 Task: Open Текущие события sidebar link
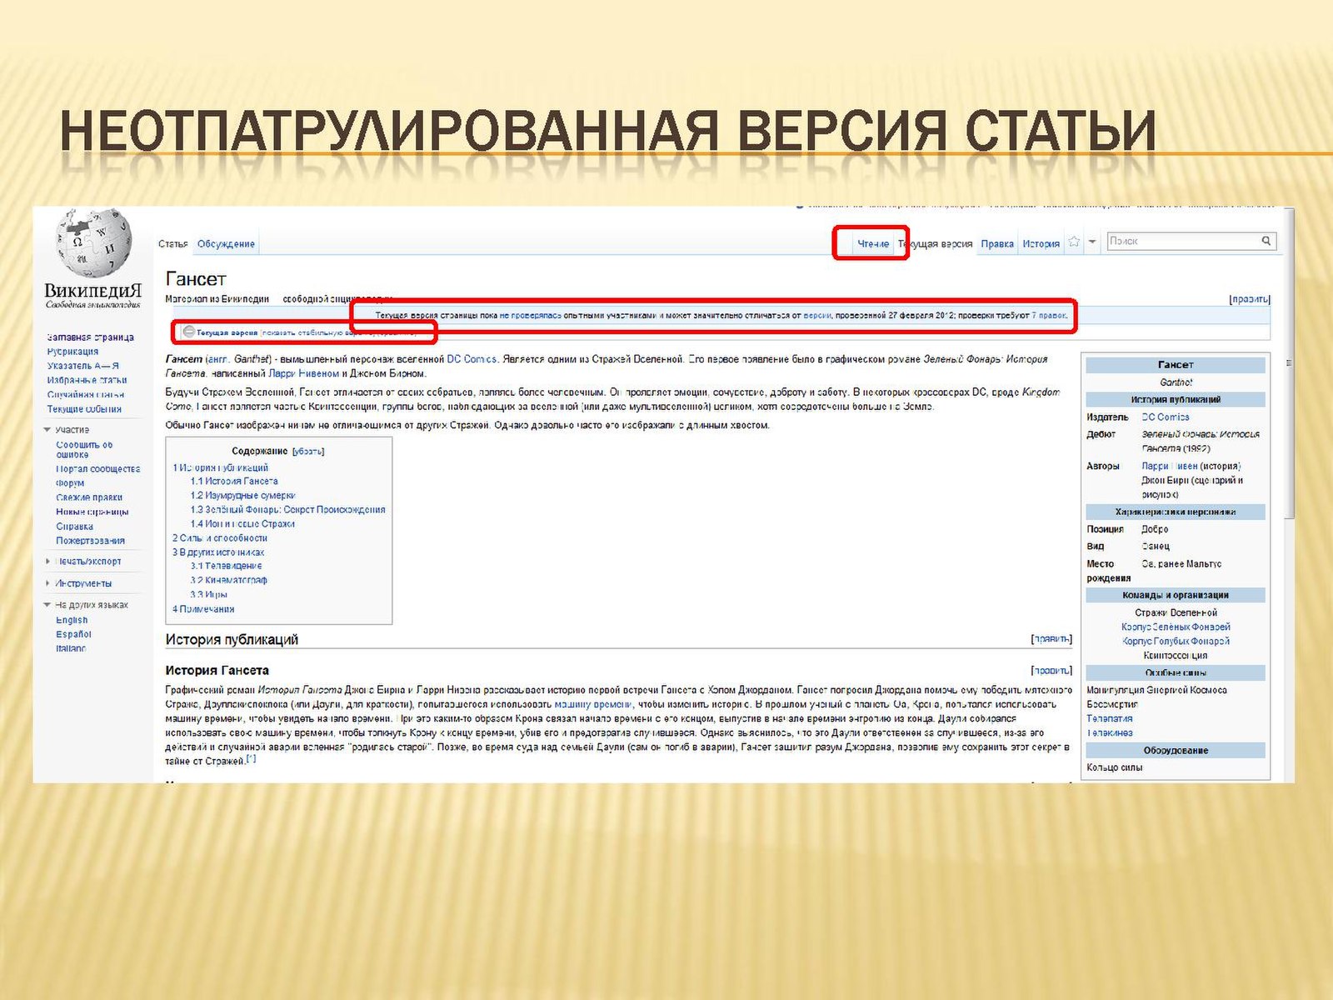pos(84,409)
